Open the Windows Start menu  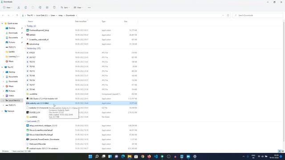pyautogui.click(x=90, y=156)
